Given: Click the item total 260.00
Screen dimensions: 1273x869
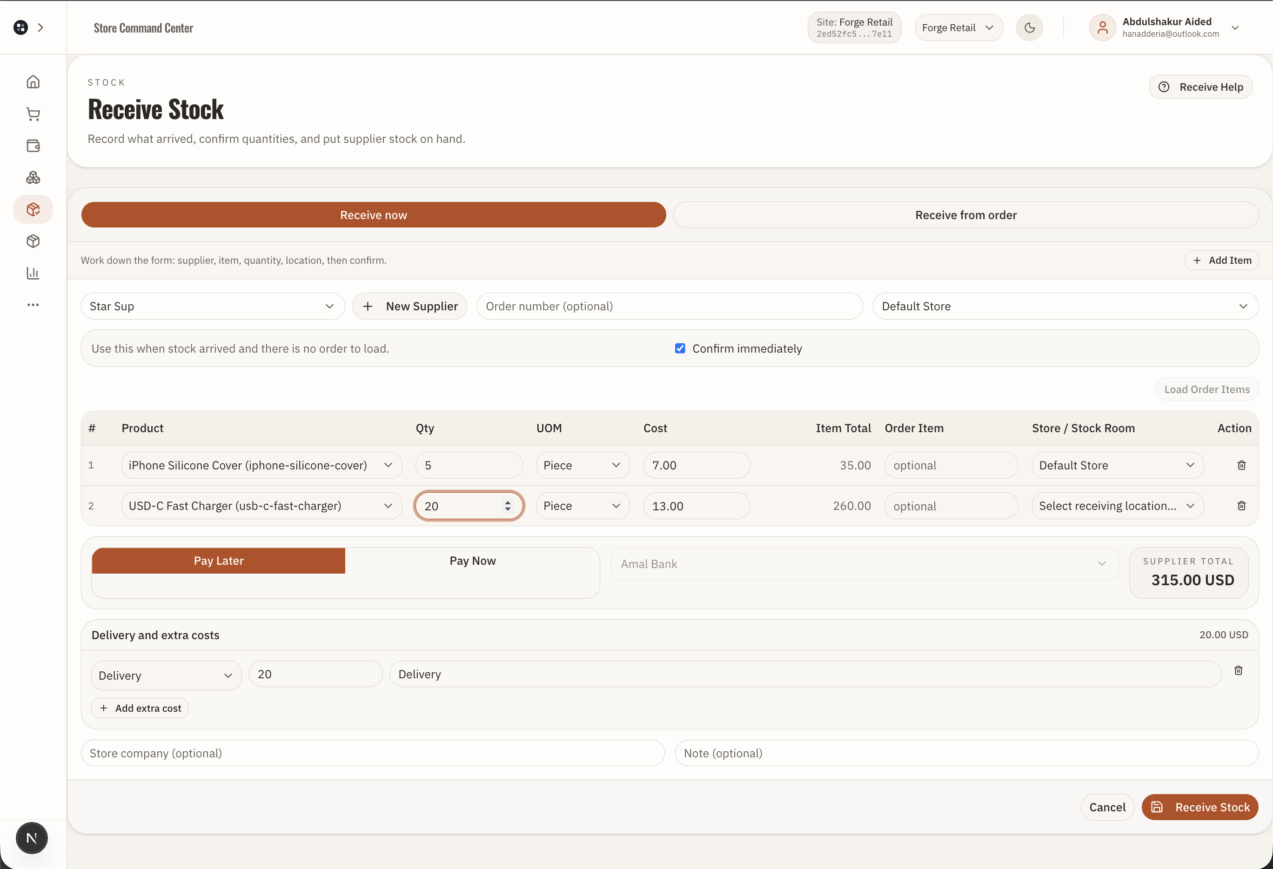Looking at the screenshot, I should [852, 505].
